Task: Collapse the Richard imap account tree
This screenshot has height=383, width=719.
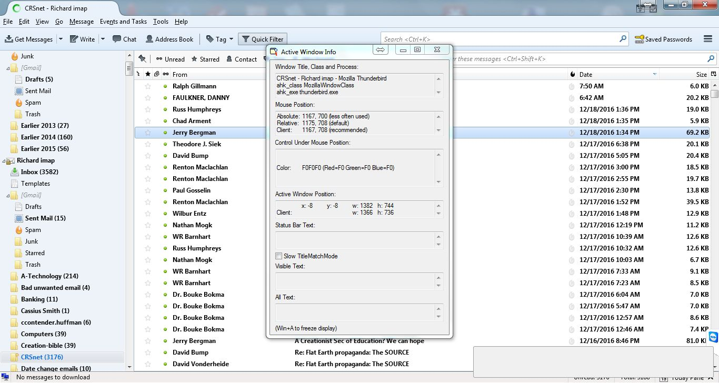Action: click(4, 160)
